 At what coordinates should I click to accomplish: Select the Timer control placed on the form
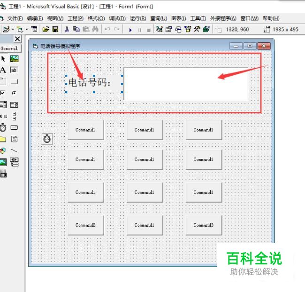tap(47, 139)
